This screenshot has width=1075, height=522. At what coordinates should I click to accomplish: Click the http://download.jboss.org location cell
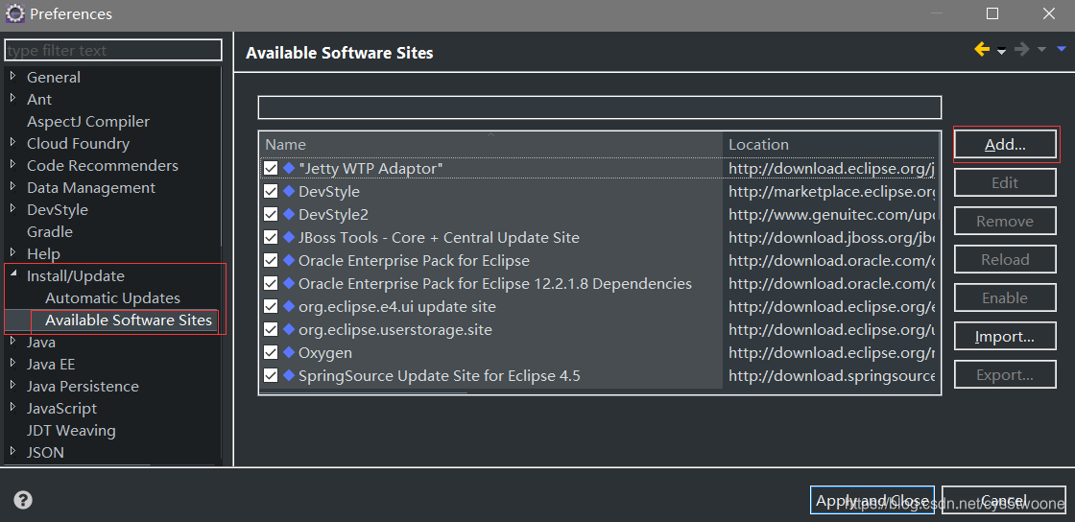tap(831, 238)
